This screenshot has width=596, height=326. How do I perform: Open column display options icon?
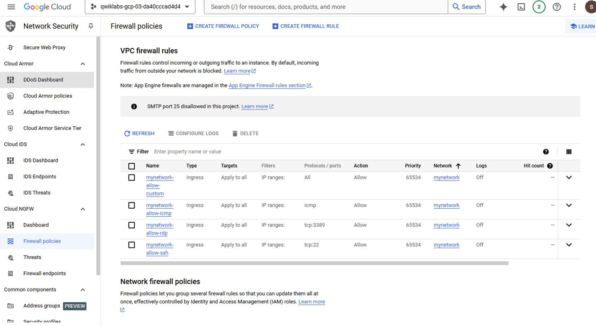click(x=569, y=152)
